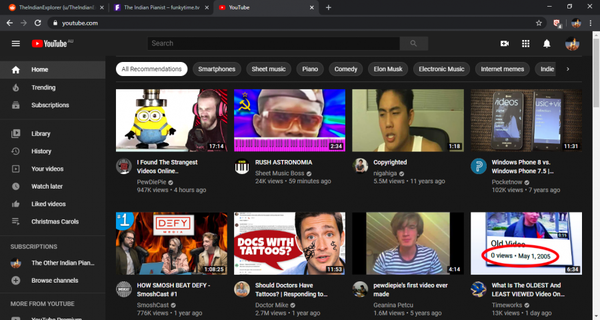Go back in browser

point(9,23)
